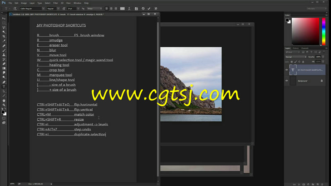
Task: Open the Create Warped Text dialog
Action: click(129, 9)
